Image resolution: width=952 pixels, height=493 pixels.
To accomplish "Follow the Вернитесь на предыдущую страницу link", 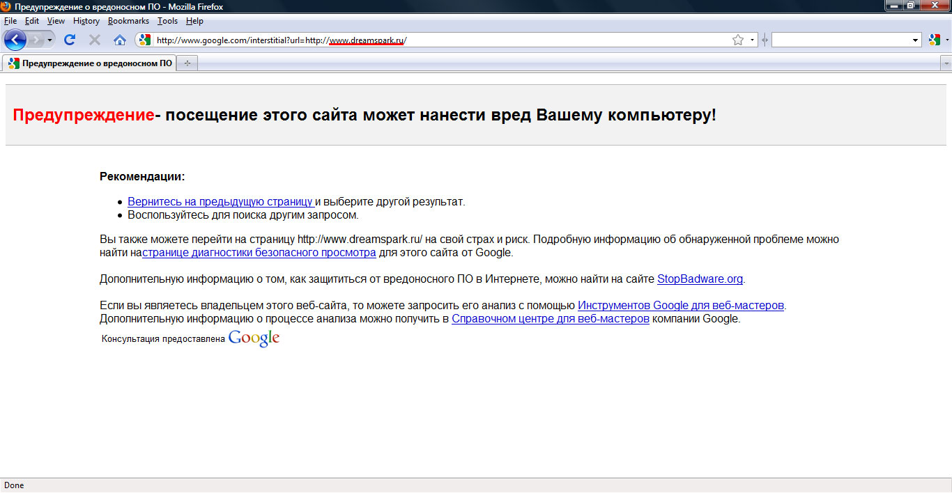I will coord(221,202).
